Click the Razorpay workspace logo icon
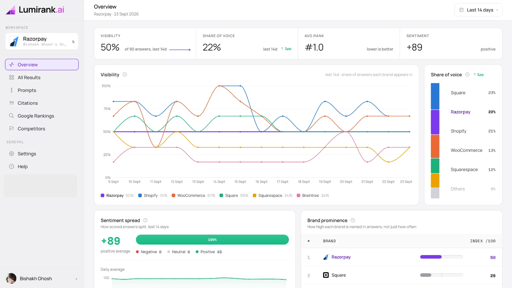The height and width of the screenshot is (288, 512). point(14,41)
